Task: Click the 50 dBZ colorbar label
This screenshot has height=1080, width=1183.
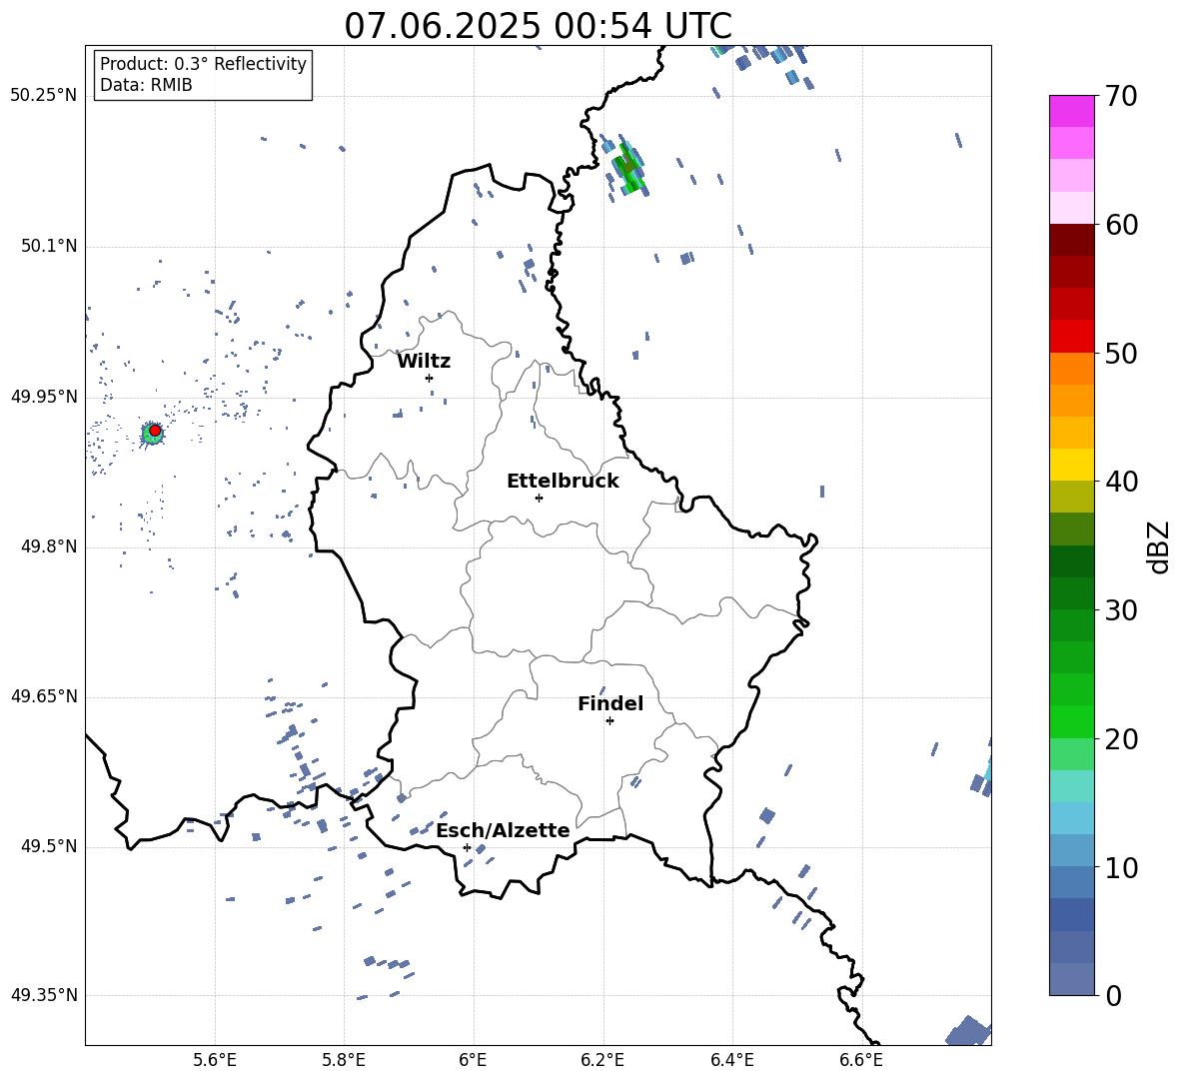Action: 1120,354
